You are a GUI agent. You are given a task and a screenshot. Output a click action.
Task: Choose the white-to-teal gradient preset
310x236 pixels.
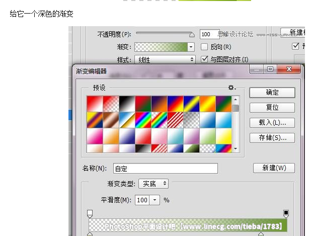(x=176, y=136)
